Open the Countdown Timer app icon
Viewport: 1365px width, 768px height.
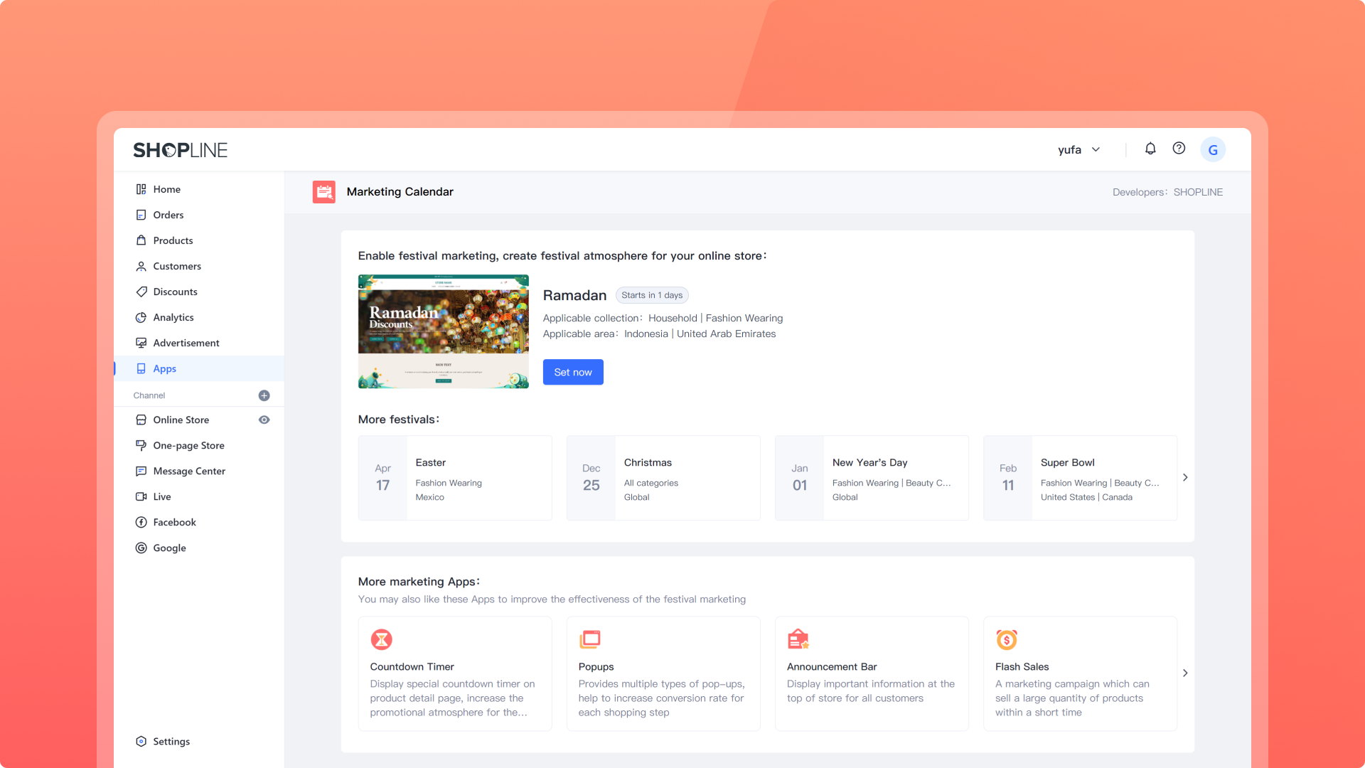382,639
